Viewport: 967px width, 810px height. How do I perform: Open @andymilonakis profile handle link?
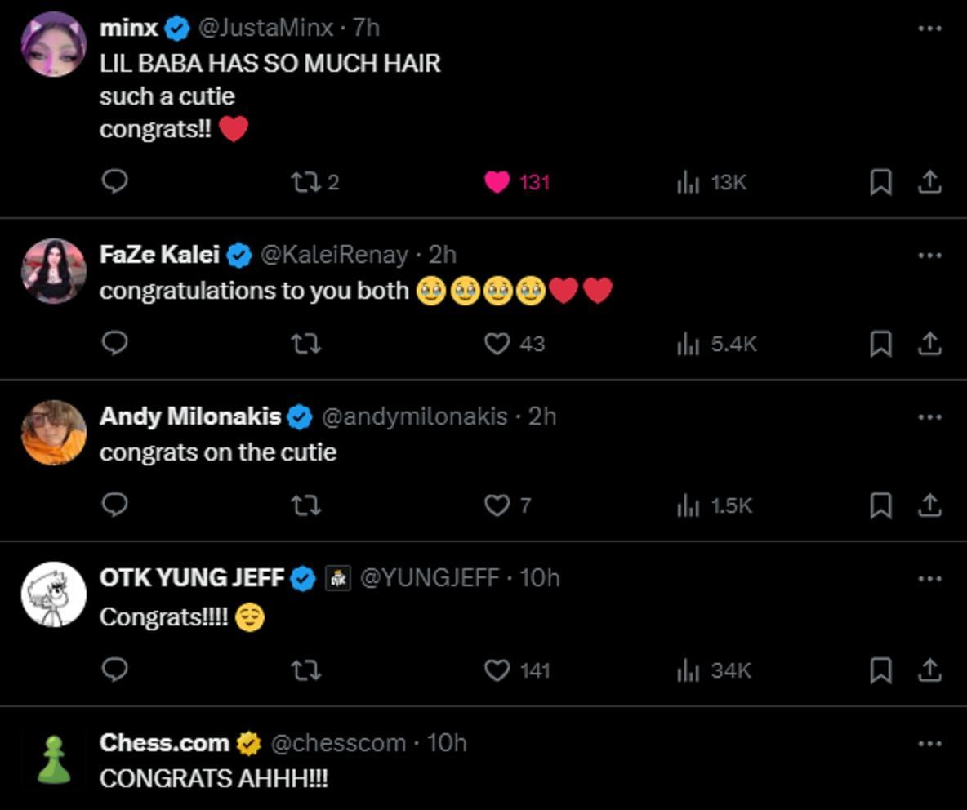coord(414,416)
